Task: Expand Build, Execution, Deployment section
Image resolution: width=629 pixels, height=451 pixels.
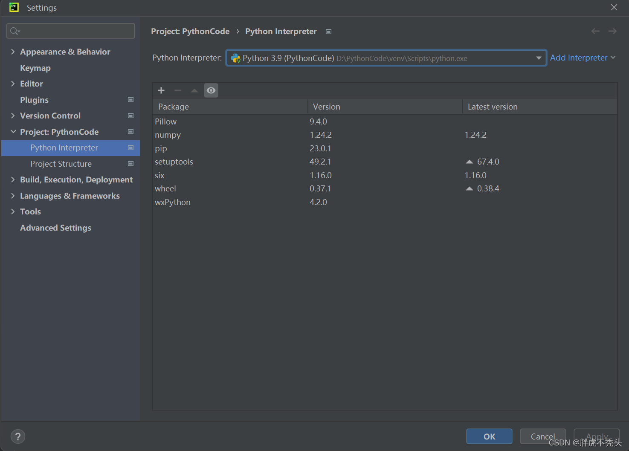Action: coord(13,179)
